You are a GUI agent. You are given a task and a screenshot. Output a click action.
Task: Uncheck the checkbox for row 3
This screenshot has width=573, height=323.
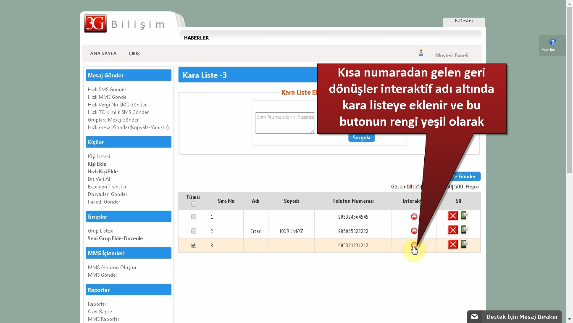pyautogui.click(x=194, y=245)
